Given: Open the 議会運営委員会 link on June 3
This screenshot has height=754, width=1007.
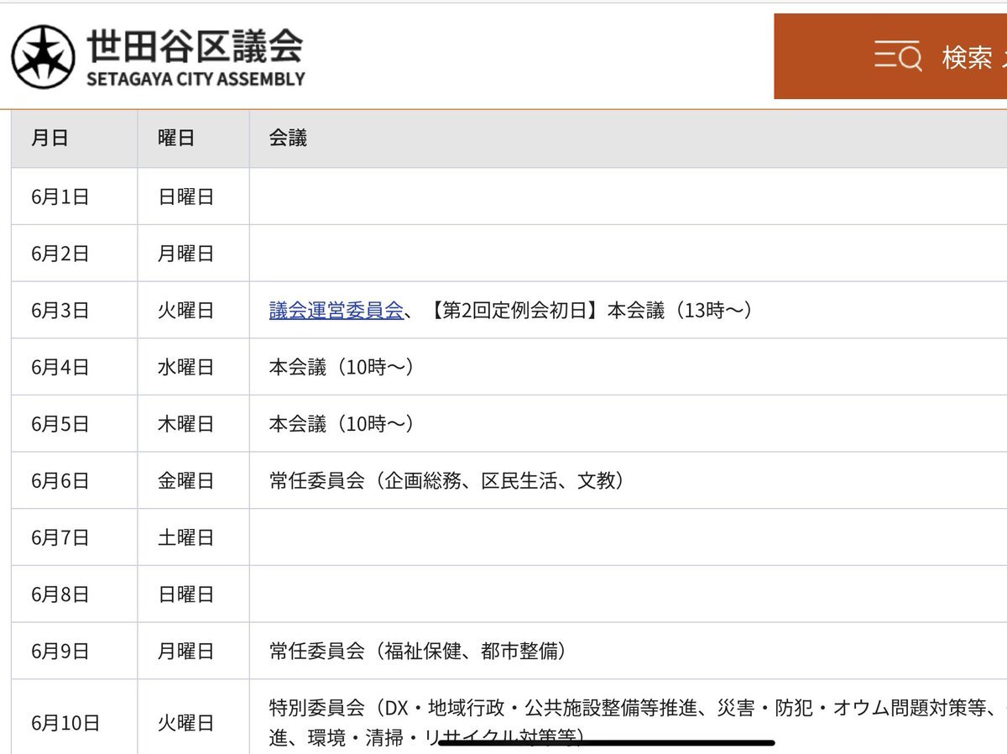Looking at the screenshot, I should [x=337, y=311].
